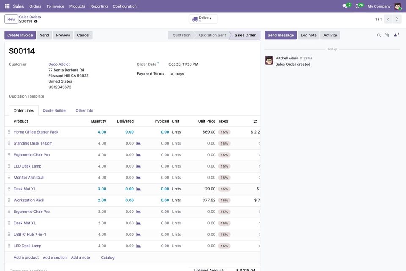Click forecast chart icon on USB-C Hub 7-in-1 row
The height and width of the screenshot is (271, 406).
138,235
